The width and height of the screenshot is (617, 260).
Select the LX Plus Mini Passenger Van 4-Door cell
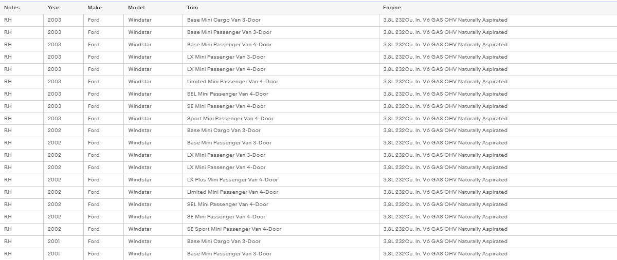(x=281, y=180)
